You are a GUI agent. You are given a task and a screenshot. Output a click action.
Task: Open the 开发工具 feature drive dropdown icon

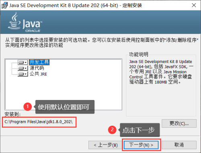[23, 62]
